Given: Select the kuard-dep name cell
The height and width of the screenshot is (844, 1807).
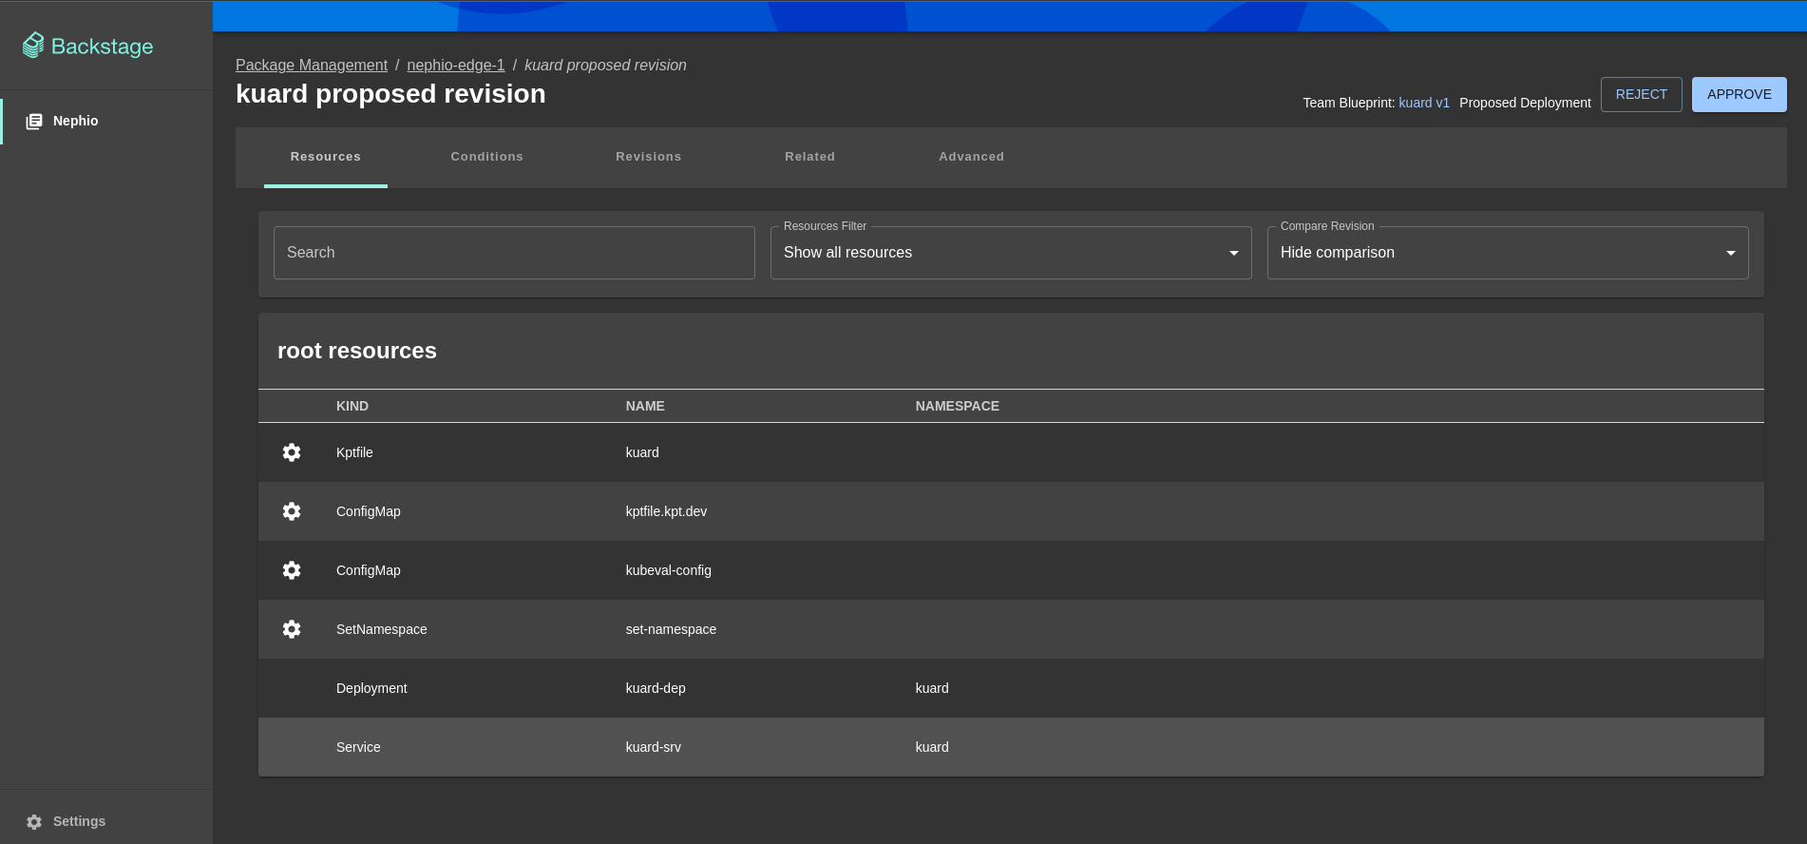Looking at the screenshot, I should [x=656, y=688].
